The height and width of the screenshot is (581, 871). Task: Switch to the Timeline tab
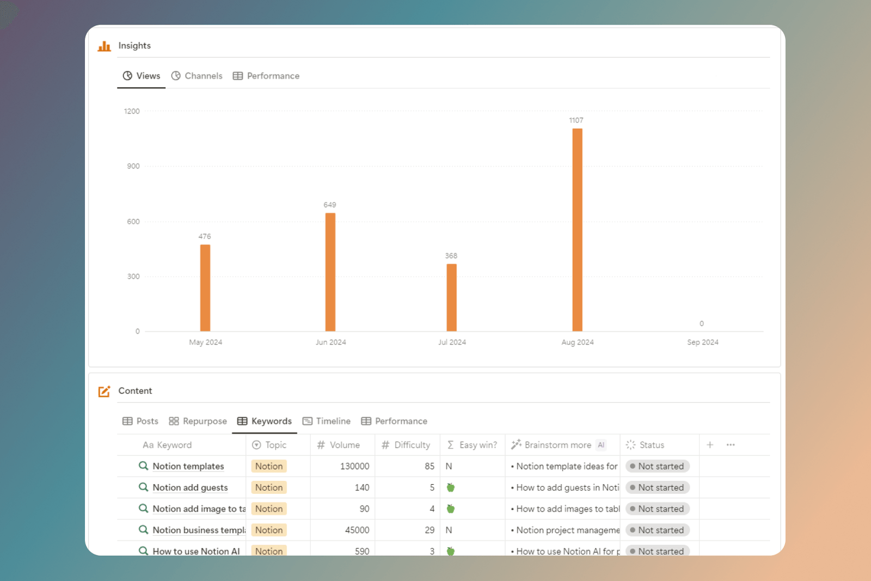[326, 421]
